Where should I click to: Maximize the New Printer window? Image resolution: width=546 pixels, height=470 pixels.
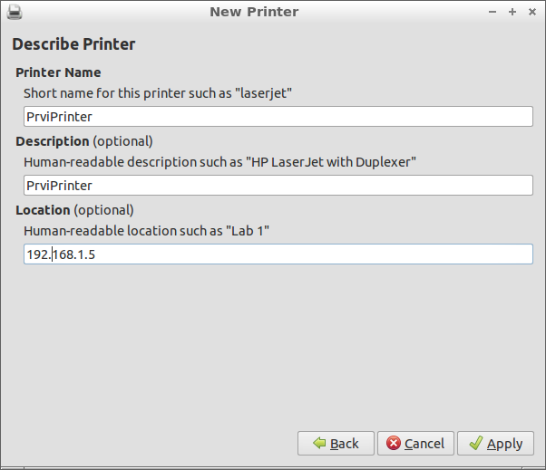pos(512,12)
